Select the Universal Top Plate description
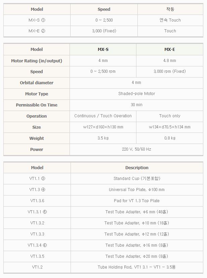Image resolution: width=207 pixels, height=278 pixels. pyautogui.click(x=137, y=189)
